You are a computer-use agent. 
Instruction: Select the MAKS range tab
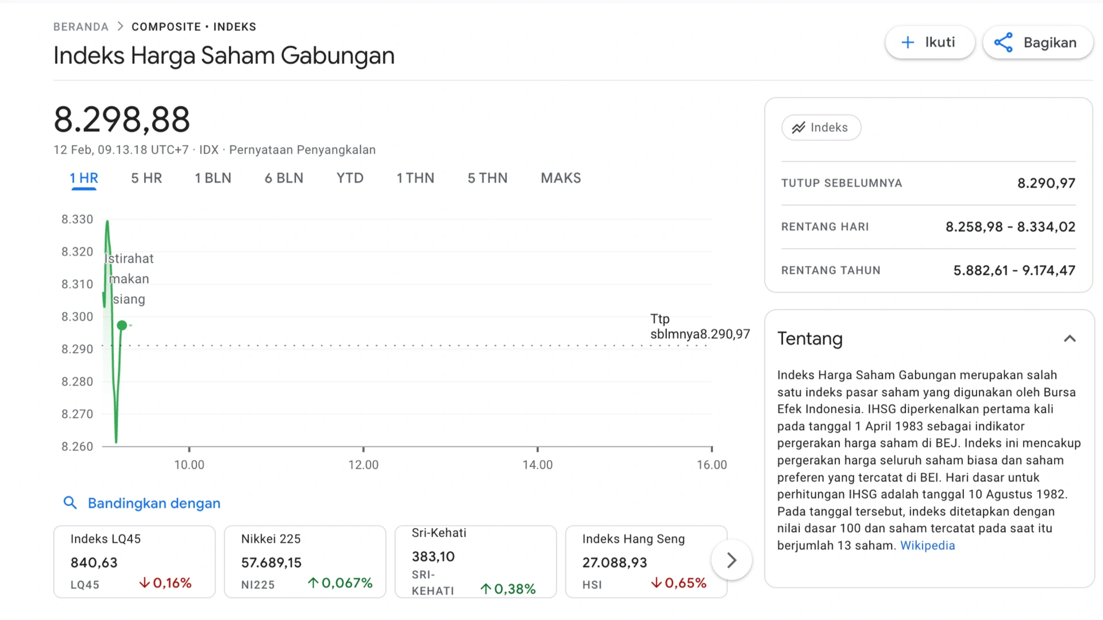tap(561, 178)
